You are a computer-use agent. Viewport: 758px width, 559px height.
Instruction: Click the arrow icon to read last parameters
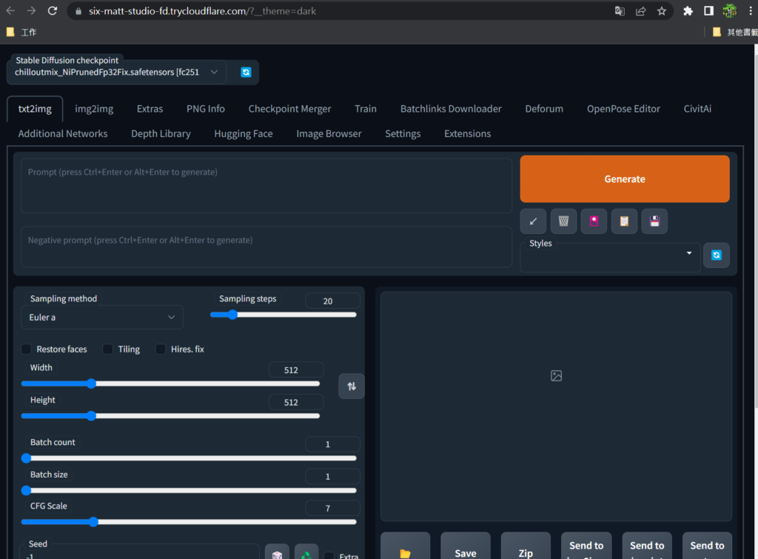(533, 221)
